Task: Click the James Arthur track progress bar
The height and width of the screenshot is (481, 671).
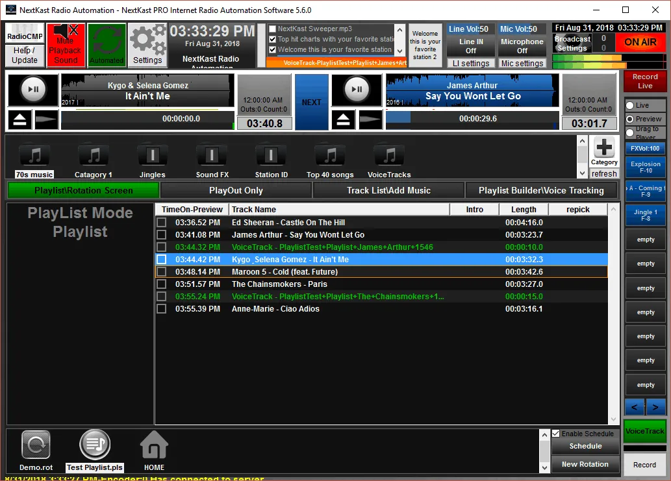Action: (x=472, y=119)
